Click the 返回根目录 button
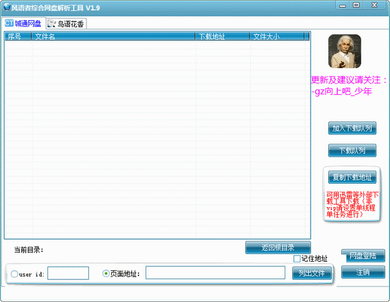Viewport: 390px width, 302px height. click(278, 247)
